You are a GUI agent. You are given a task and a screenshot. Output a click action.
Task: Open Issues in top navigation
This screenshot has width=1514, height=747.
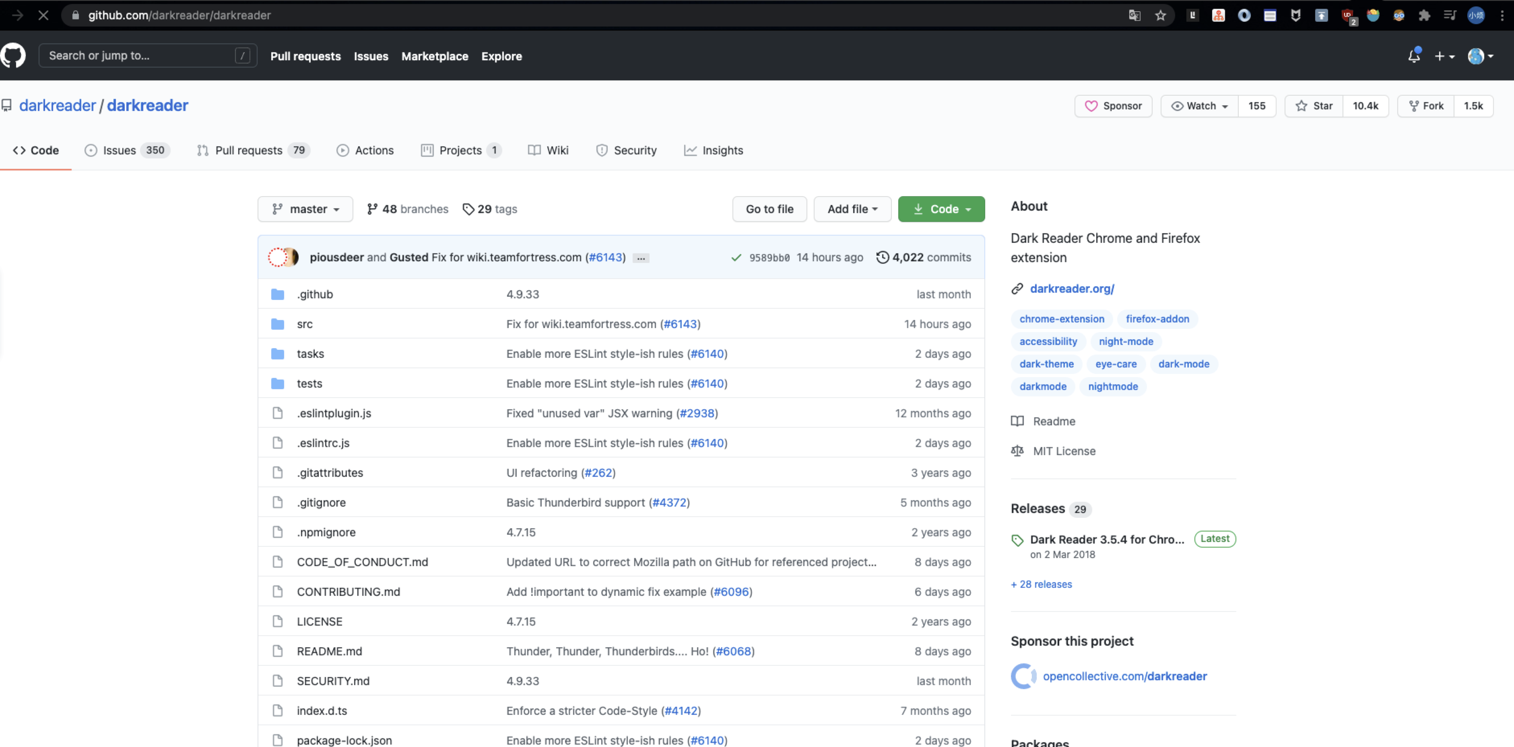(x=371, y=56)
